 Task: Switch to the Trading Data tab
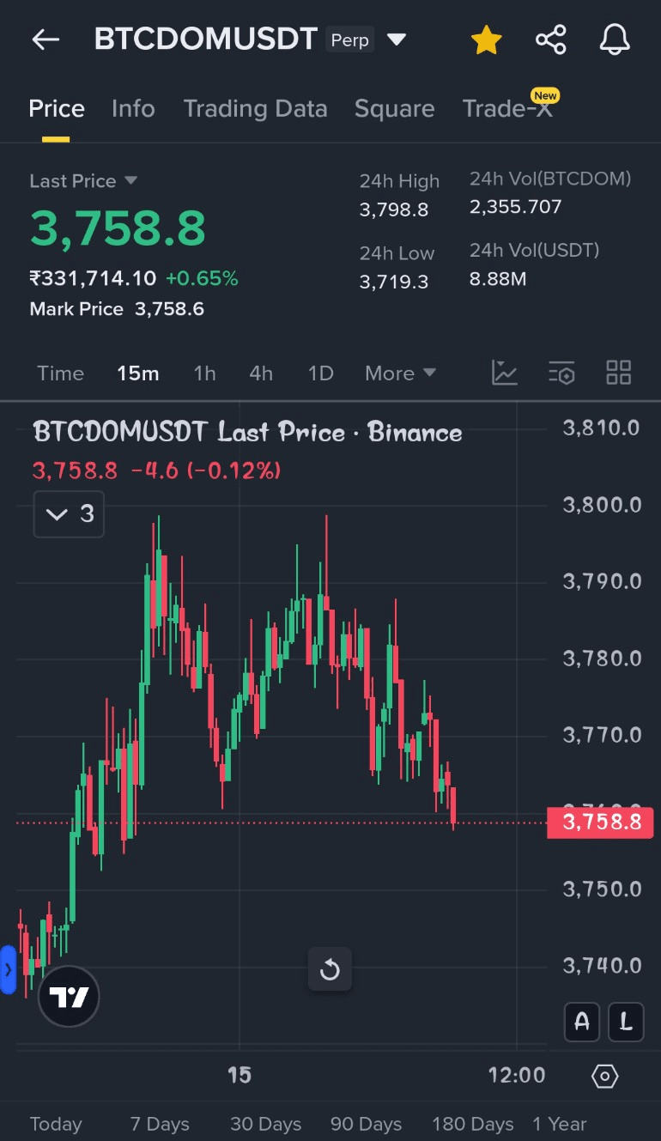coord(255,109)
